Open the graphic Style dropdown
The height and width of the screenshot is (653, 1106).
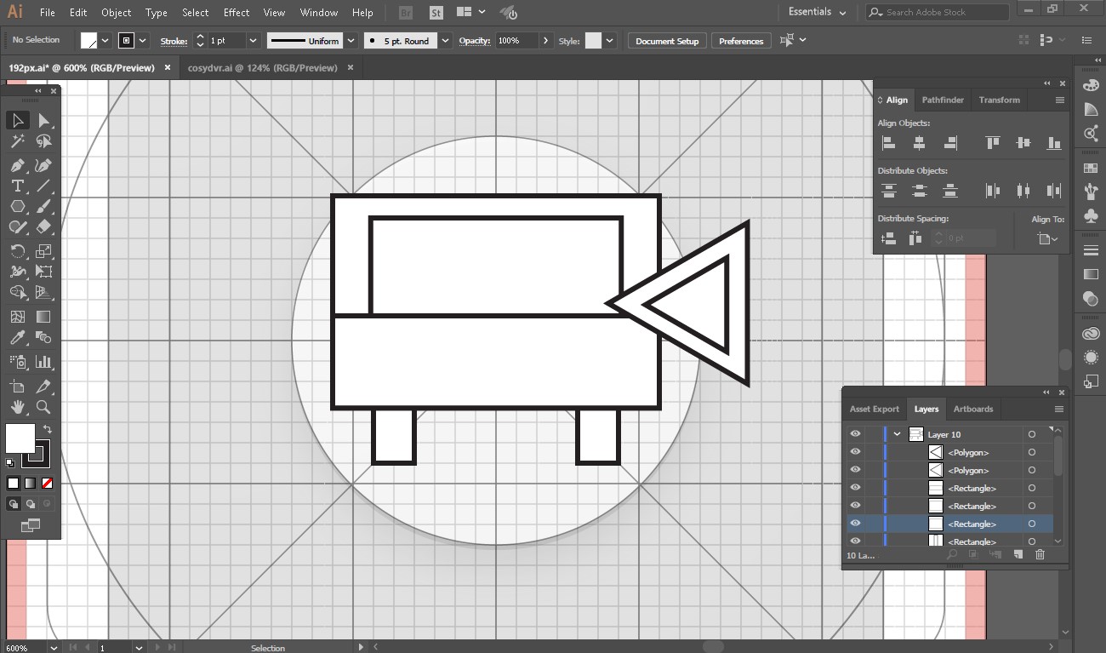click(x=610, y=41)
